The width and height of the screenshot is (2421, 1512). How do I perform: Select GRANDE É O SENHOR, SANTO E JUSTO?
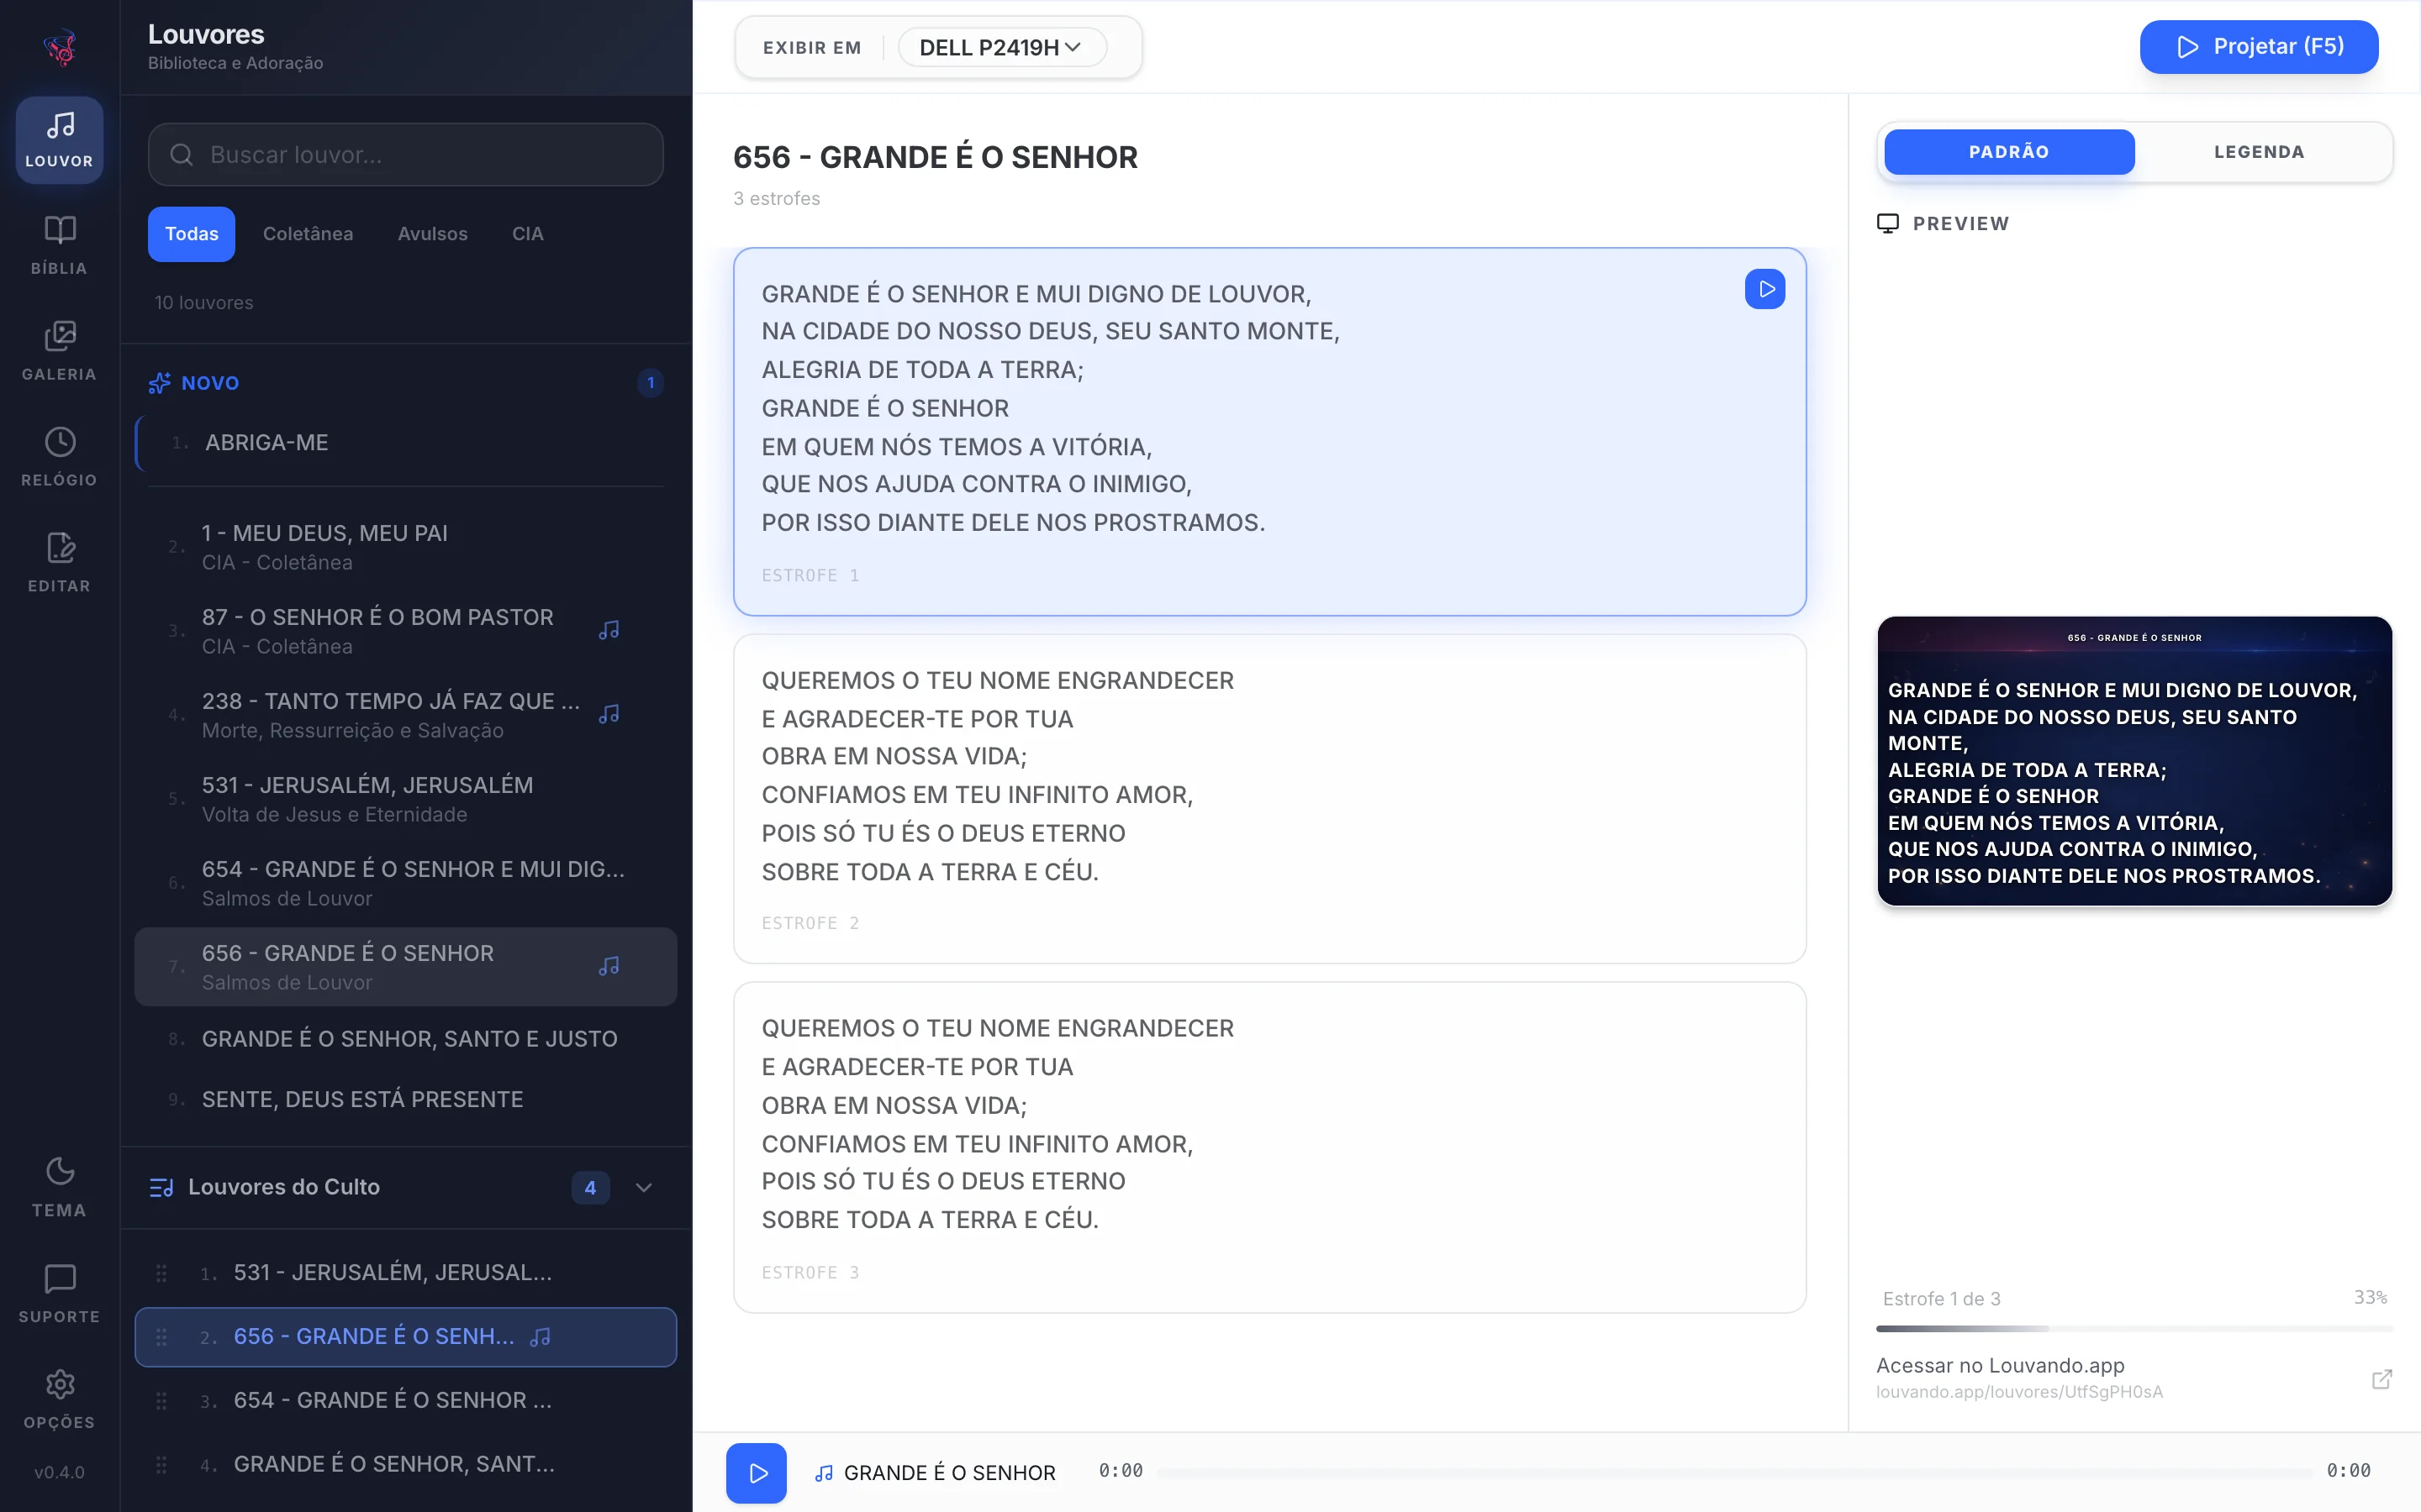click(x=406, y=1039)
